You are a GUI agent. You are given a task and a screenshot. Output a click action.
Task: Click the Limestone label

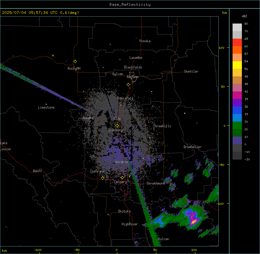tap(46, 107)
